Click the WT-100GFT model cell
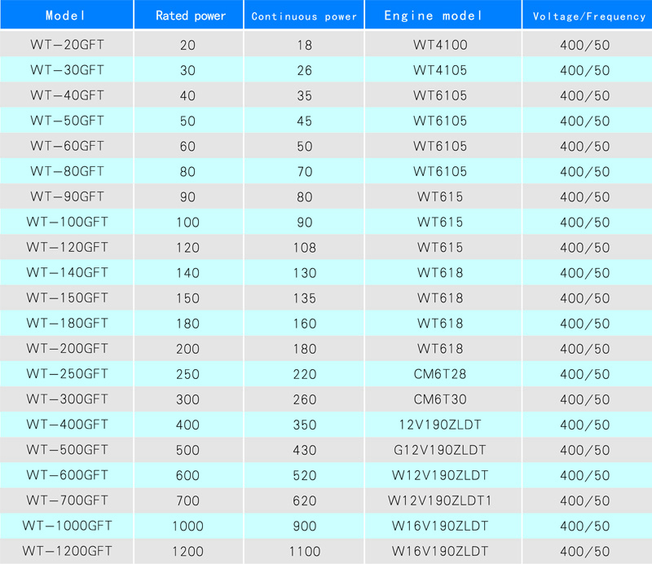 (67, 222)
